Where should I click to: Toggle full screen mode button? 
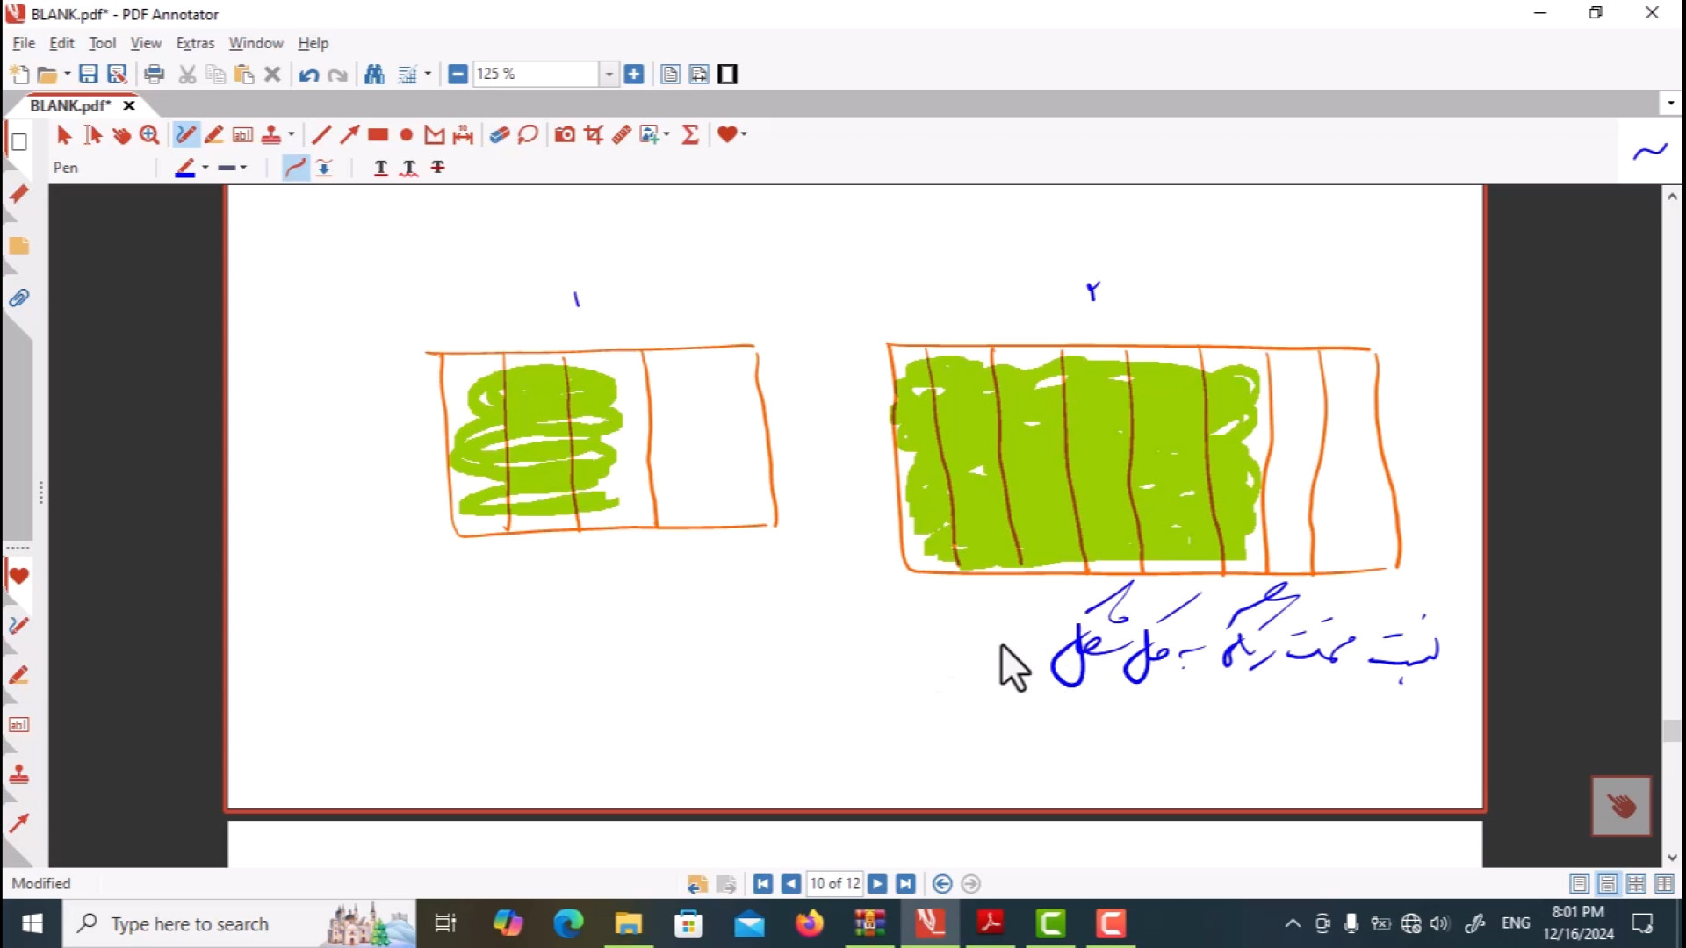coord(727,75)
